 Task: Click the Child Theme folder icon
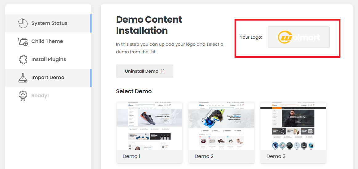tap(22, 41)
